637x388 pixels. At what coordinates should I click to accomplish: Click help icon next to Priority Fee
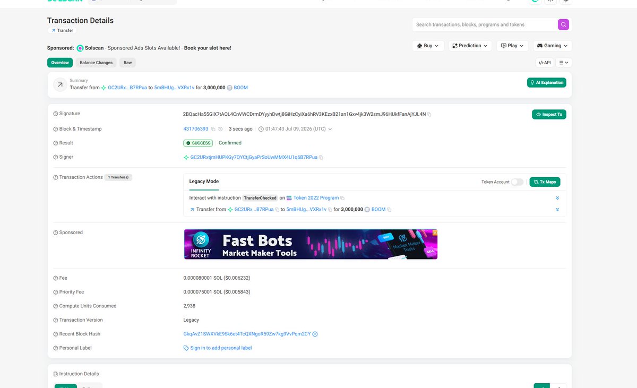(56, 292)
